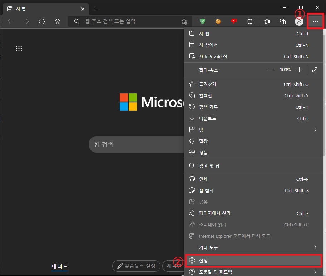Select the 새 탭 menu entry

point(253,34)
